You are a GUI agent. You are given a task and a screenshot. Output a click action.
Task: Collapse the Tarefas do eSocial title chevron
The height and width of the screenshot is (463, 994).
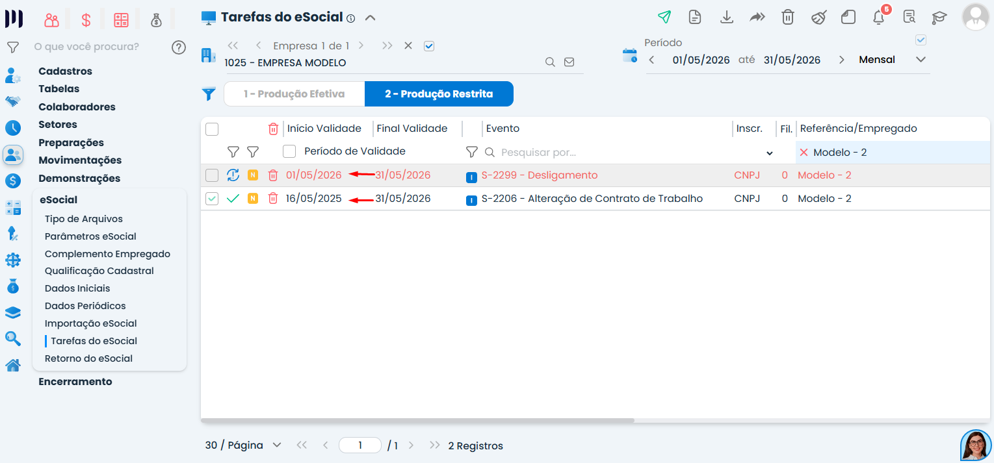coord(371,18)
